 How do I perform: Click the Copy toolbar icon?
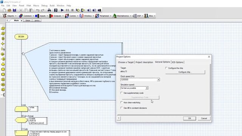point(26,10)
